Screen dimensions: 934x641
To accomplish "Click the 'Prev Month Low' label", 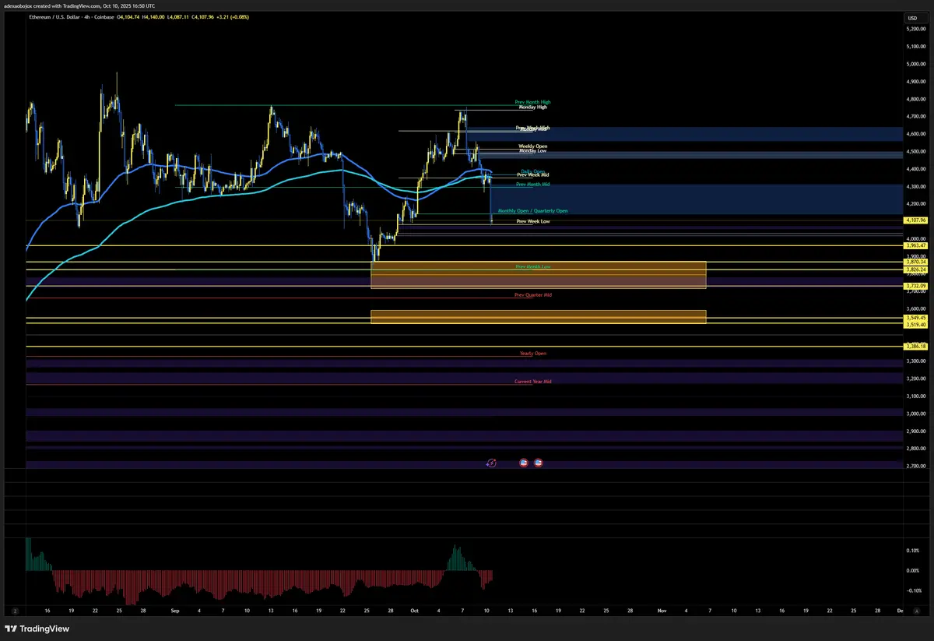I will click(x=533, y=267).
